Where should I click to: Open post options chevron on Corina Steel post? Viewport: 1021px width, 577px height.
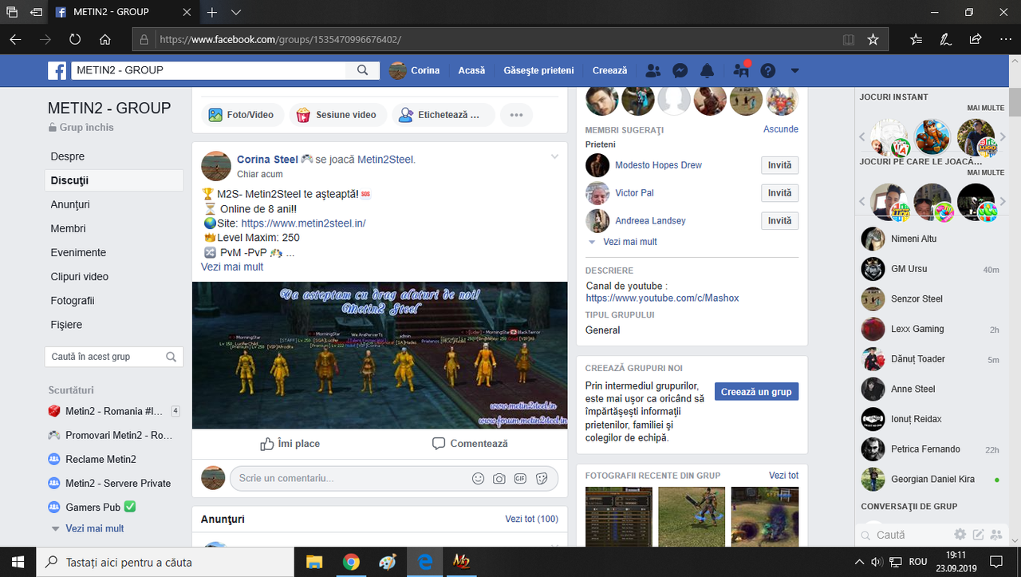pos(554,156)
